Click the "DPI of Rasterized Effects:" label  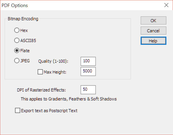41,90
